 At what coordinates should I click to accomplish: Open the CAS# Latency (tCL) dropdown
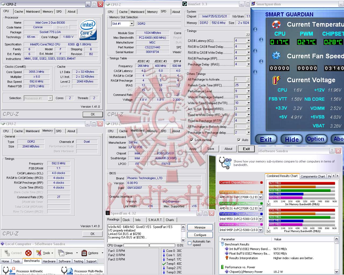248,41
